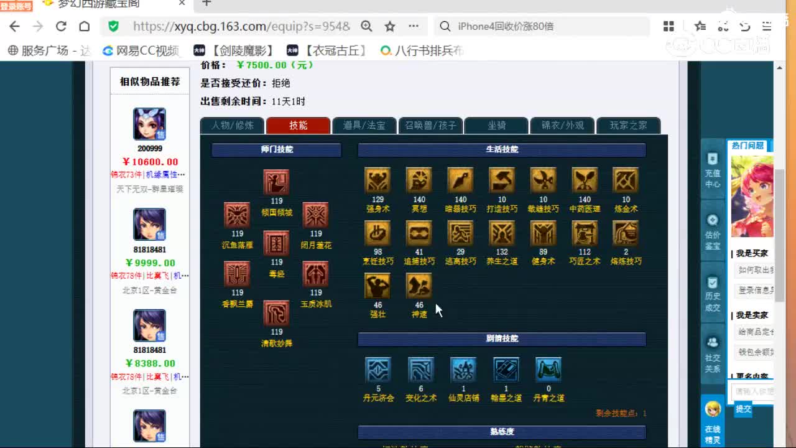
Task: Click the 提交 submit button
Action: (744, 409)
